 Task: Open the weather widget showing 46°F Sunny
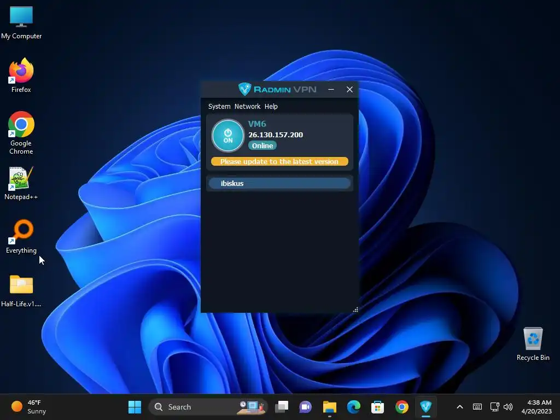tap(28, 407)
